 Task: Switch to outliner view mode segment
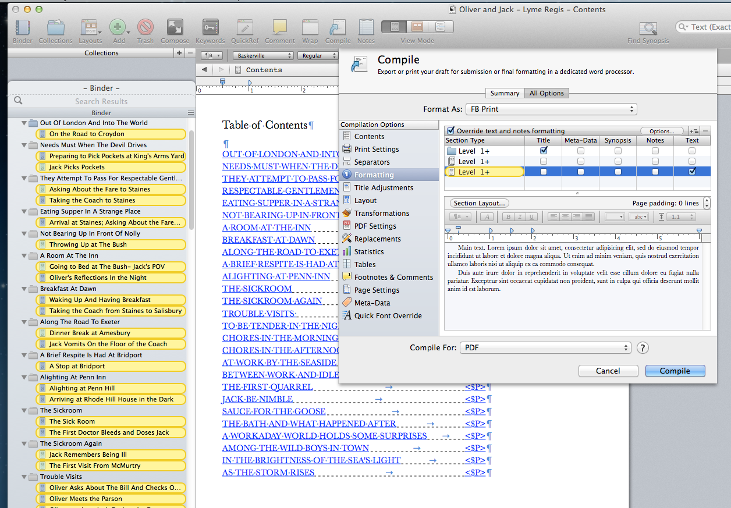[441, 27]
